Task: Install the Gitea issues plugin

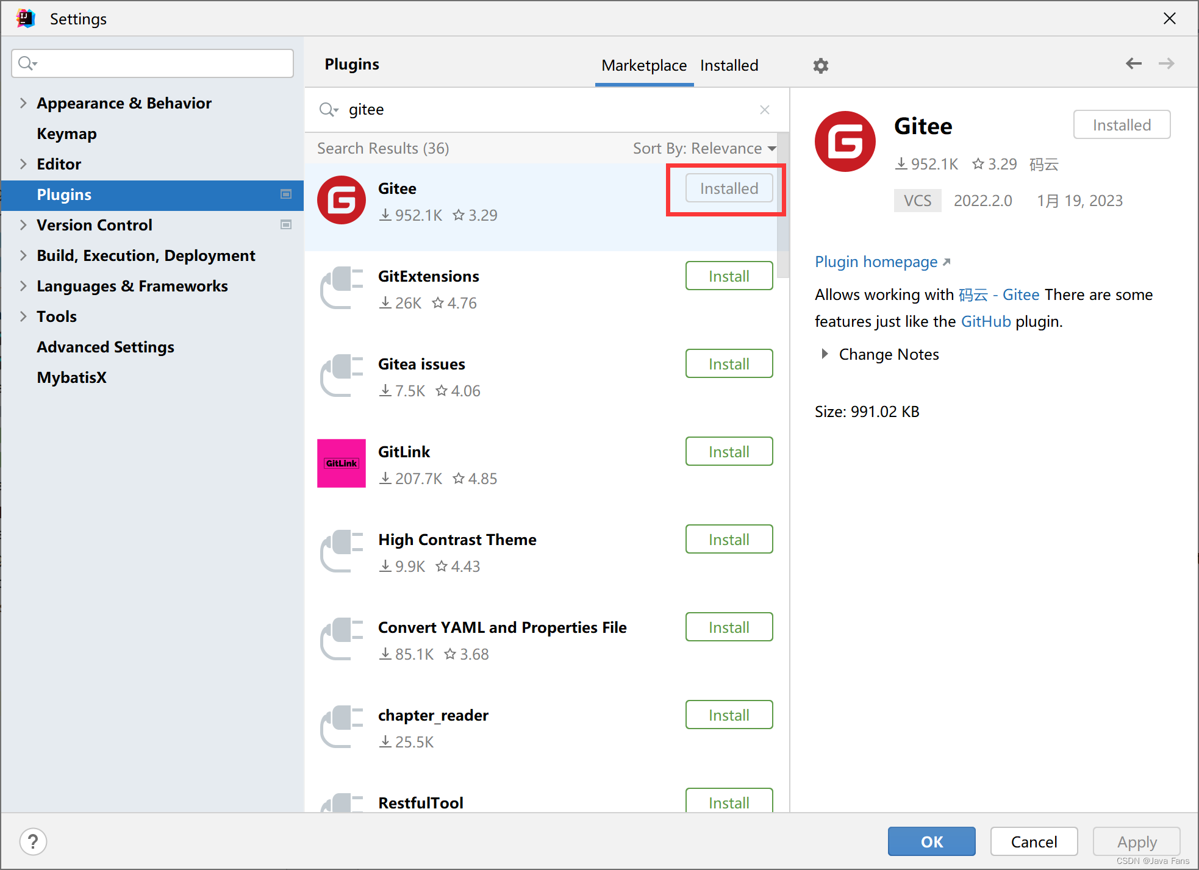Action: (729, 364)
